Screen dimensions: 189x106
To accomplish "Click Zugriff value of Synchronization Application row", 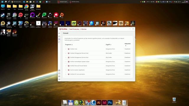I will (110, 70).
